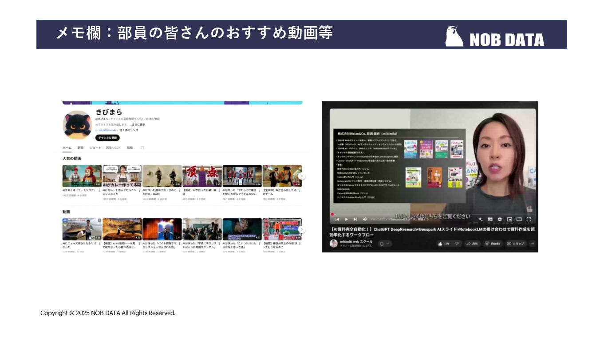
Task: Open the 再生リスト tab
Action: tap(113, 148)
